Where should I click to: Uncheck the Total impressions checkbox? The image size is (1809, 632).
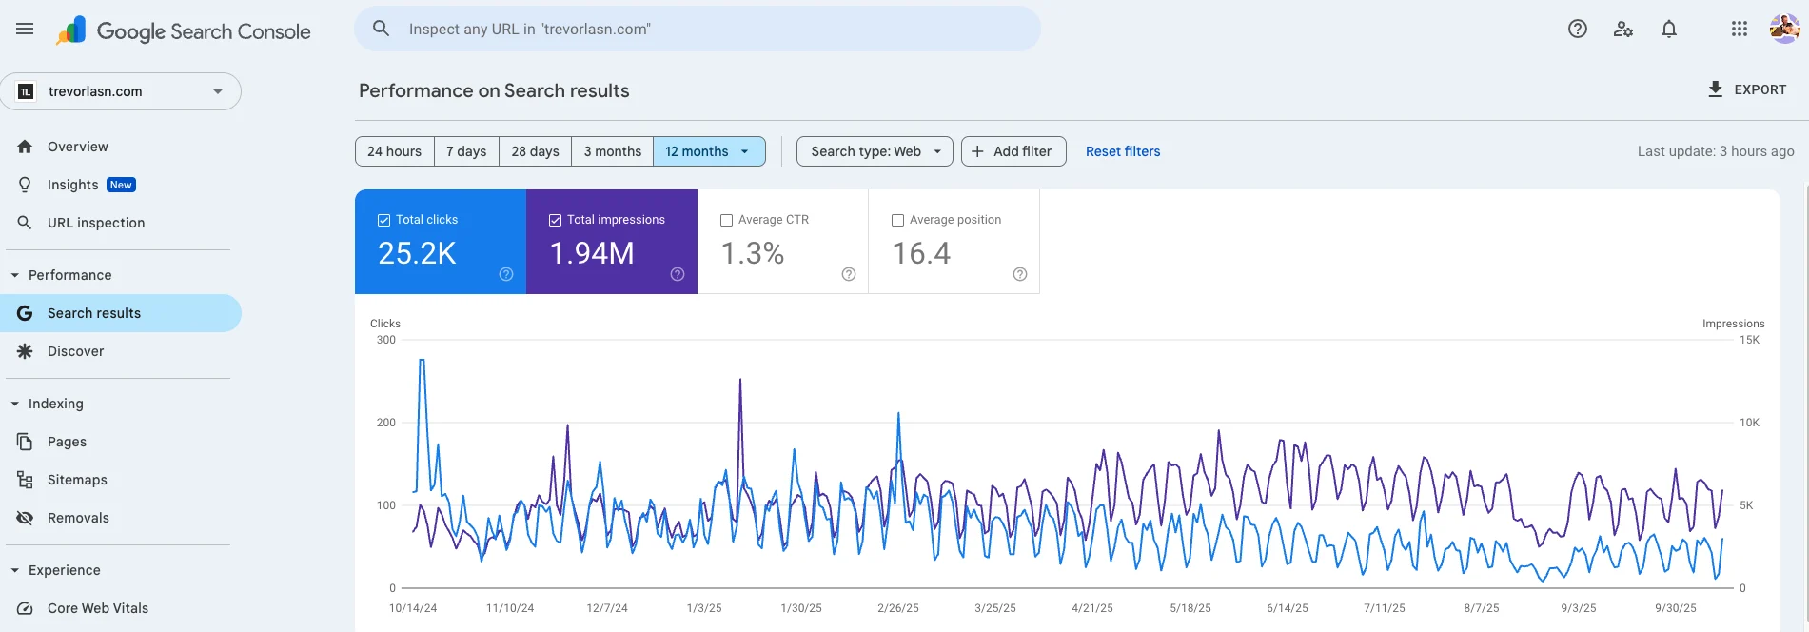click(555, 220)
